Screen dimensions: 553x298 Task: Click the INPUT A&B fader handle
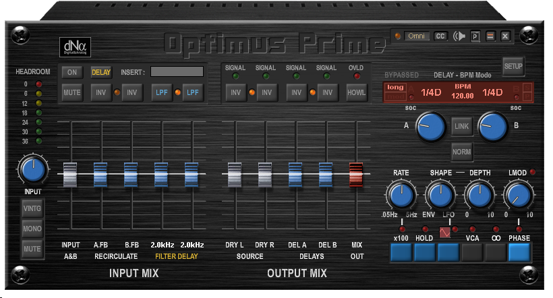(x=70, y=174)
